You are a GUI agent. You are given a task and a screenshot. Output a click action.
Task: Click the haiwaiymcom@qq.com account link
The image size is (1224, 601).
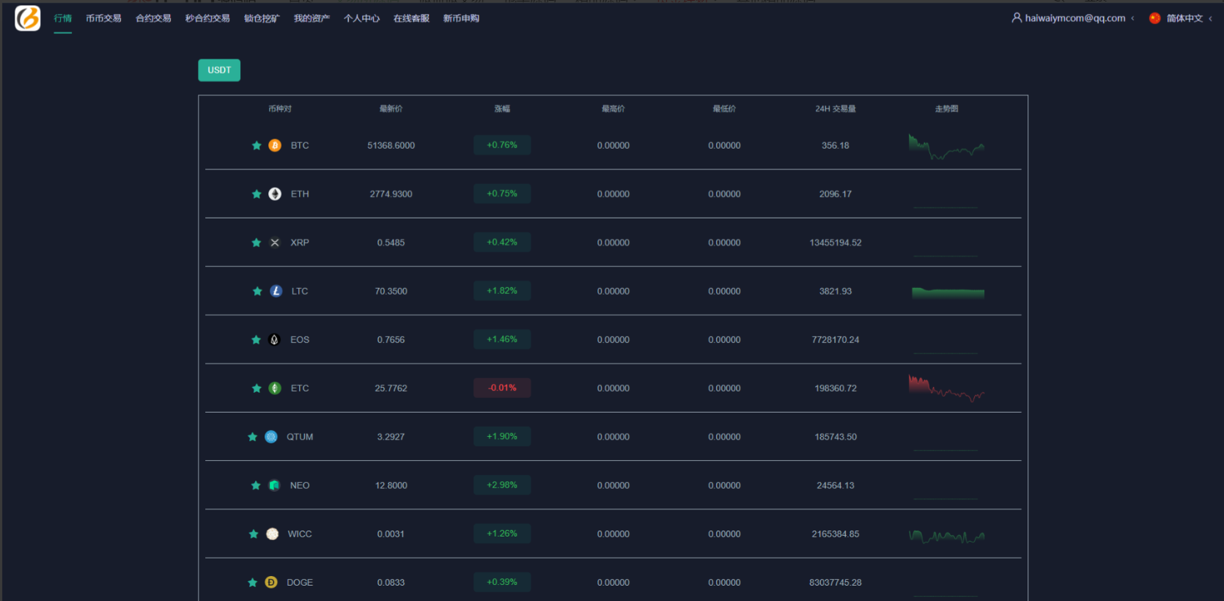pos(1075,18)
